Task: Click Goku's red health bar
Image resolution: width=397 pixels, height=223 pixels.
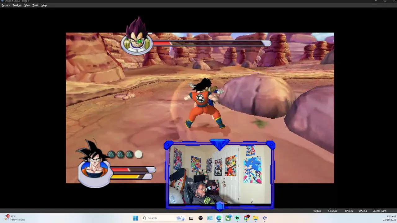Action: tap(133, 169)
